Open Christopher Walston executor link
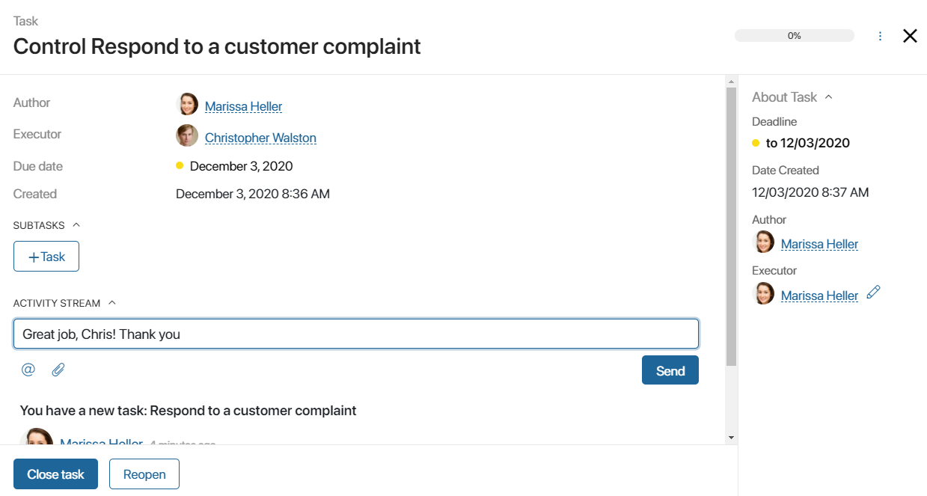The width and height of the screenshot is (927, 496). pos(260,138)
